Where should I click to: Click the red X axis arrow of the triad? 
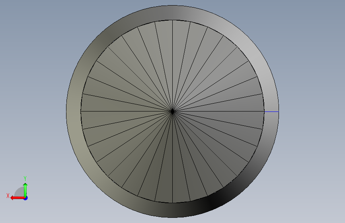click(17, 198)
